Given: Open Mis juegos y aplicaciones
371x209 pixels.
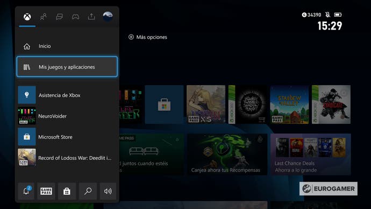Looking at the screenshot, I should coord(67,67).
